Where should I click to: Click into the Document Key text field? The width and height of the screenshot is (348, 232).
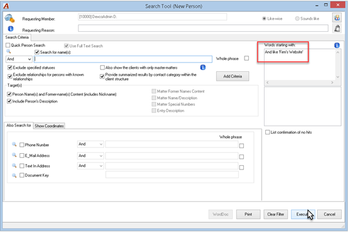(172, 174)
